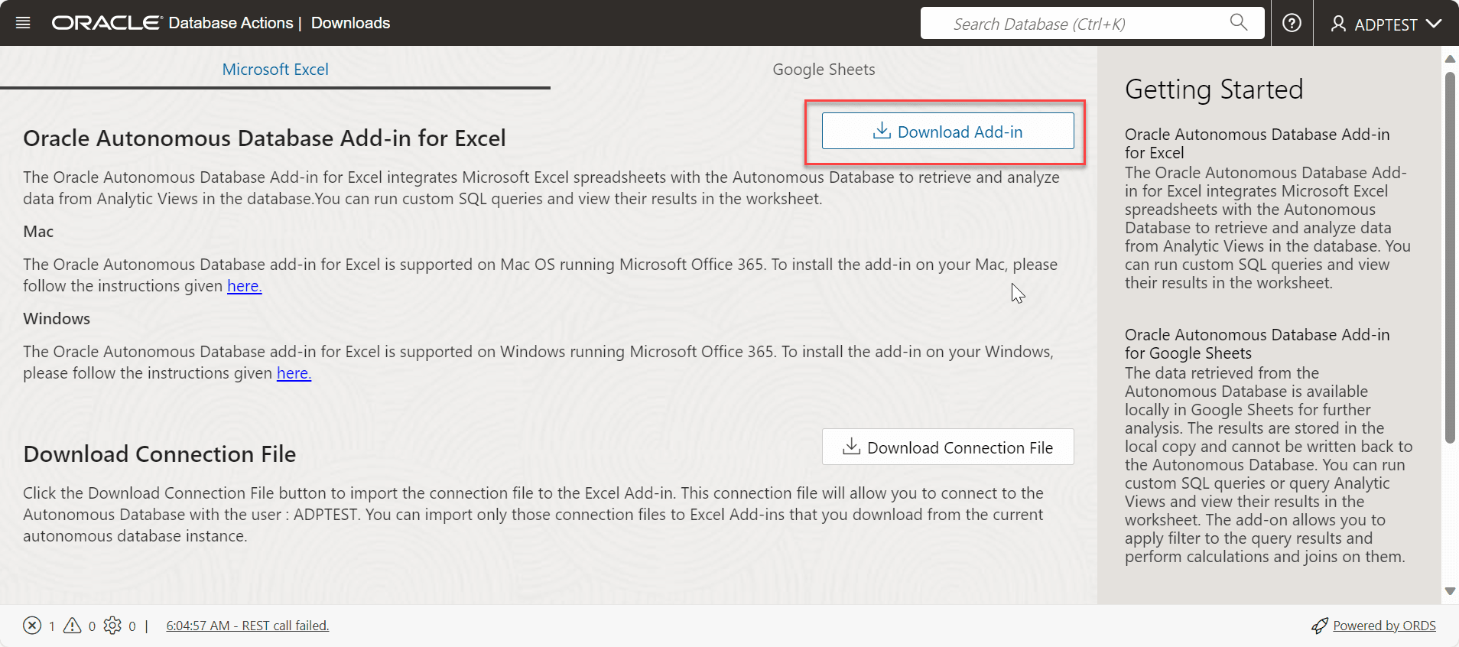This screenshot has width=1459, height=647.
Task: Open the help question mark icon
Action: point(1292,23)
